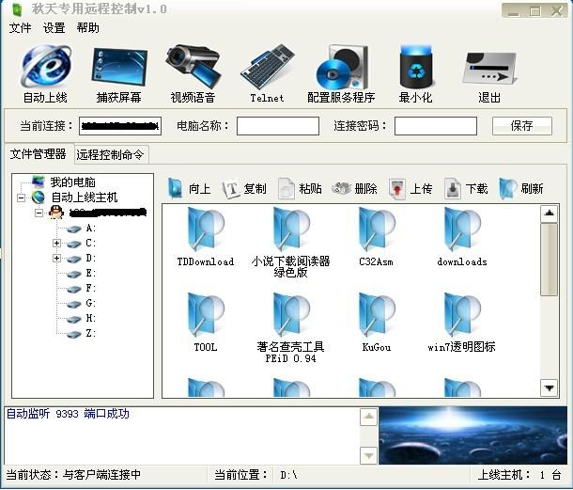Click the 最小化 recycle bin icon
This screenshot has height=490, width=573.
tap(415, 68)
